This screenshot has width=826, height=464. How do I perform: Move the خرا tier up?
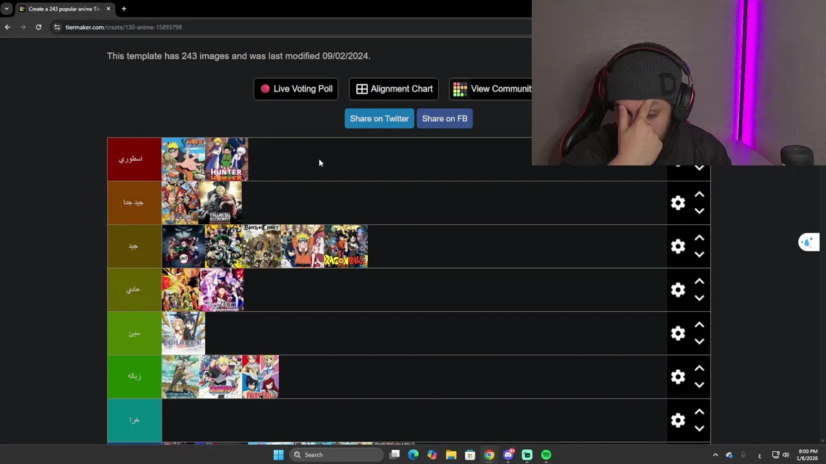point(699,412)
